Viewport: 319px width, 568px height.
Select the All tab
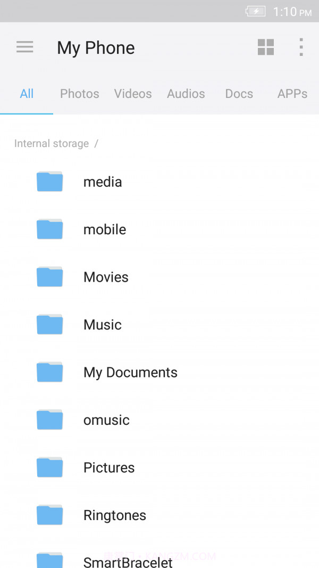[x=27, y=94]
